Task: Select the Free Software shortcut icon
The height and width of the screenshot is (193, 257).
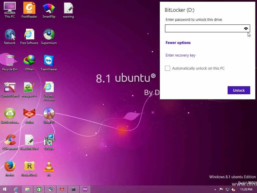Action: (x=29, y=36)
